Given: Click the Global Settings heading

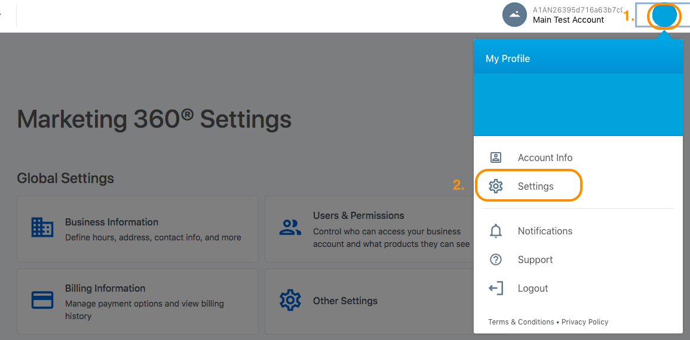Looking at the screenshot, I should (66, 178).
